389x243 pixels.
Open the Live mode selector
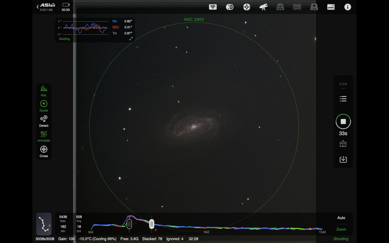pos(343,84)
